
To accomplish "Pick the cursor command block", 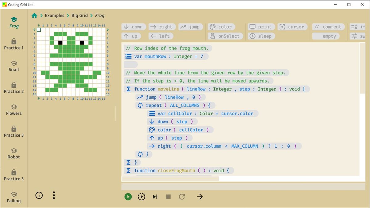I will click(292, 27).
